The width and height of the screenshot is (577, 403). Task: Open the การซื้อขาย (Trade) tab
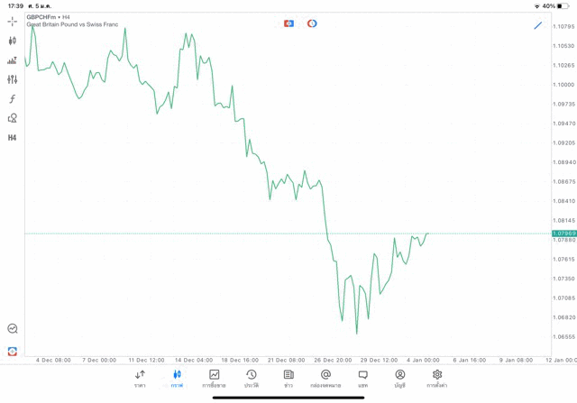(x=214, y=379)
